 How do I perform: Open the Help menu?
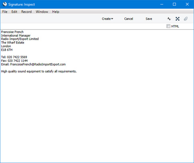point(56,12)
